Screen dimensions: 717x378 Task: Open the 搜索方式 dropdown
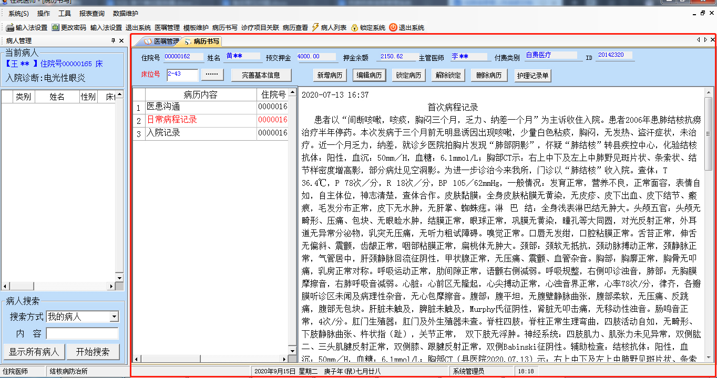point(114,317)
